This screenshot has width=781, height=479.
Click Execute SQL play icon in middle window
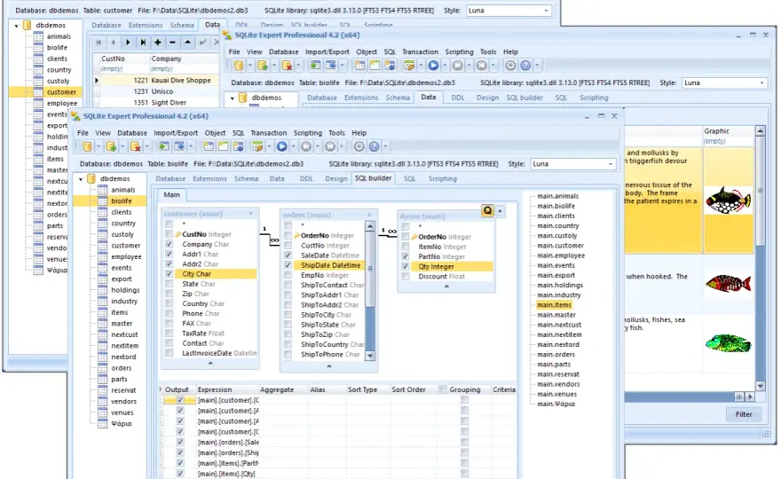pyautogui.click(x=433, y=66)
